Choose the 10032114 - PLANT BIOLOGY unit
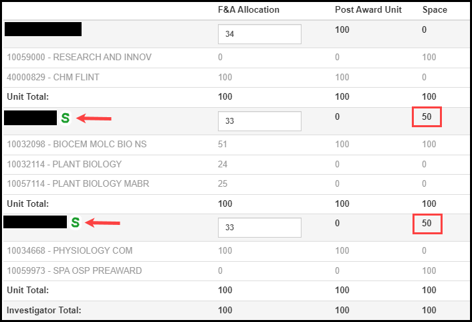The height and width of the screenshot is (322, 472). (64, 165)
